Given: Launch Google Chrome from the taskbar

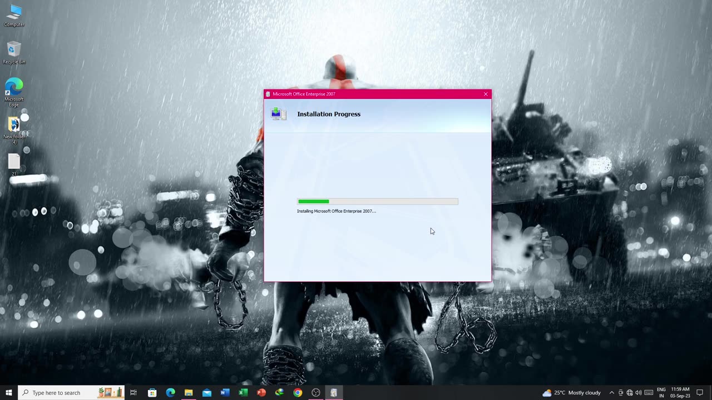Looking at the screenshot, I should tap(298, 393).
